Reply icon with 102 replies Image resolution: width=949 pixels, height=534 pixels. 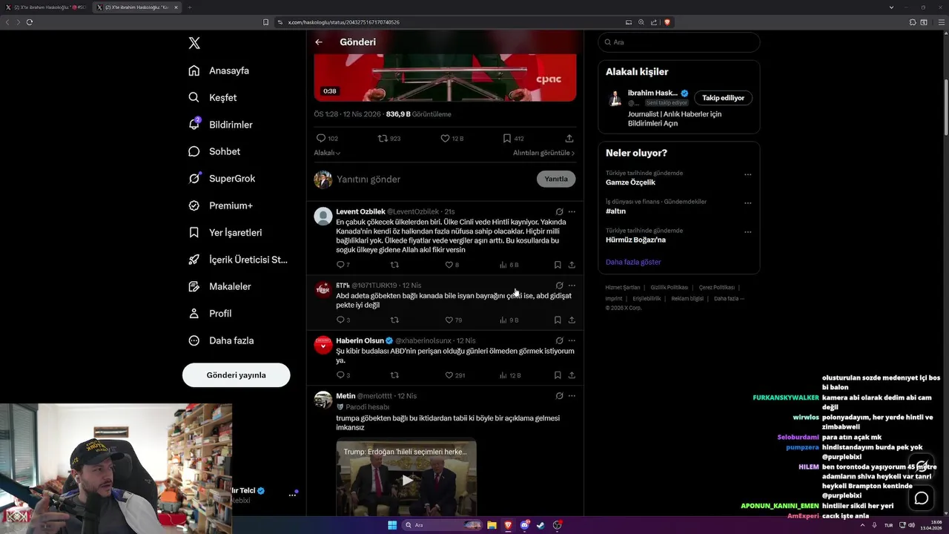[321, 139]
